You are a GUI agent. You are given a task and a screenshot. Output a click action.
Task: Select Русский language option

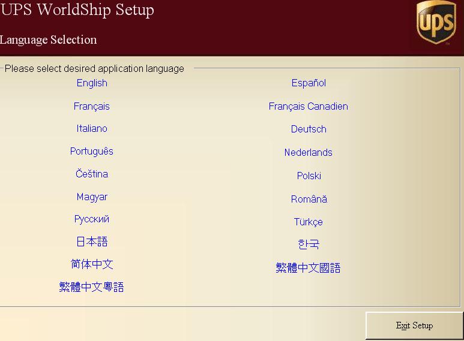tap(91, 219)
